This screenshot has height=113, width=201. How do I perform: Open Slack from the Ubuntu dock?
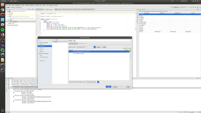point(3,25)
